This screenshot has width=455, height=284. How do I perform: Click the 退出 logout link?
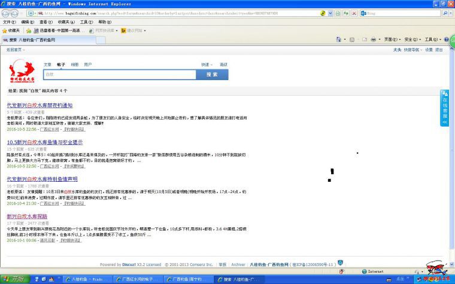[439, 50]
